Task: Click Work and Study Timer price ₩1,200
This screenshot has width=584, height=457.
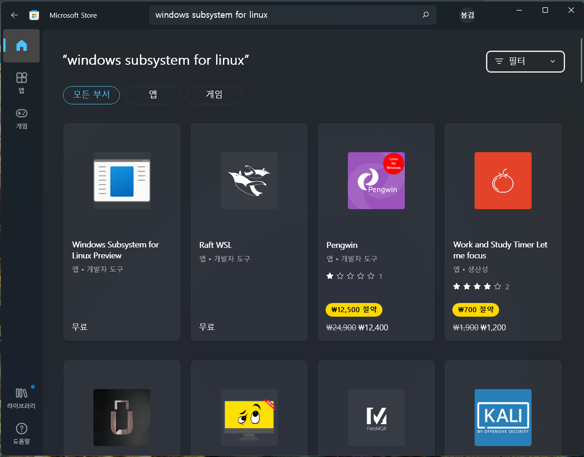Action: pos(493,328)
